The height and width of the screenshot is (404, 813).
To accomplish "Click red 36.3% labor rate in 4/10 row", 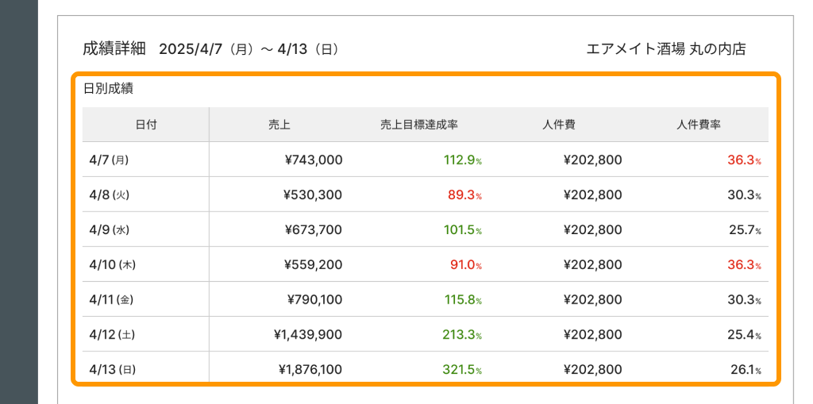I will tap(745, 264).
